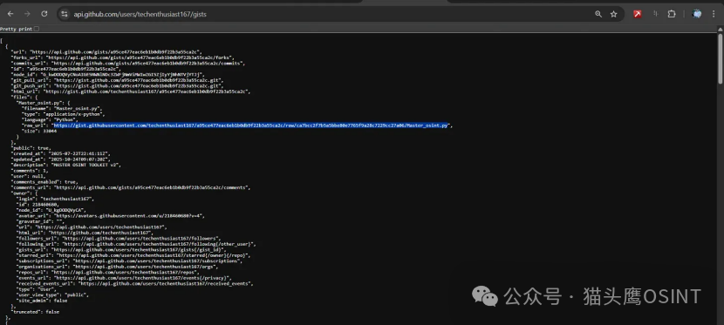Screen dimensions: 724x325
Task: Click the "language": "Python" line
Action: [50, 119]
